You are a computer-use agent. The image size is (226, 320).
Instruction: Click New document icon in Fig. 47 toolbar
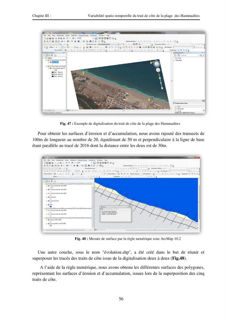pyautogui.click(x=45, y=38)
